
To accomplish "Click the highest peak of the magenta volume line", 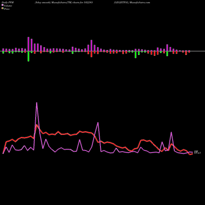I will [x=36, y=102].
